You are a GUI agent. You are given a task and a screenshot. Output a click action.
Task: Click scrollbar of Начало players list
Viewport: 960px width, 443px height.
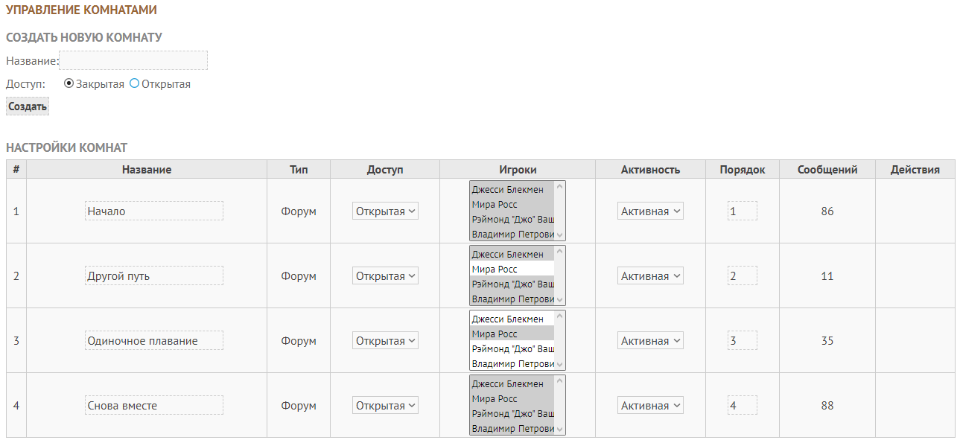pos(560,211)
